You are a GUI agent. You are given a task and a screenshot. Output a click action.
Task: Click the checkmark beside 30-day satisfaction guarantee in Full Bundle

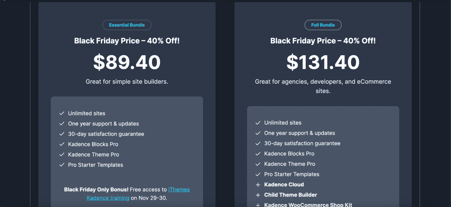point(258,143)
